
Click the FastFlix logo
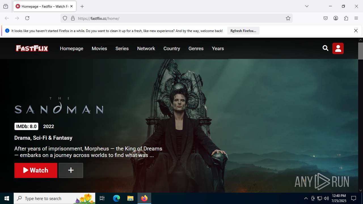[x=32, y=48]
